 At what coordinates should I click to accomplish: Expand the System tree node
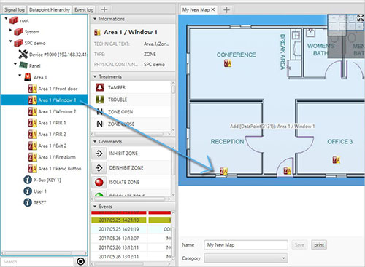[10, 30]
